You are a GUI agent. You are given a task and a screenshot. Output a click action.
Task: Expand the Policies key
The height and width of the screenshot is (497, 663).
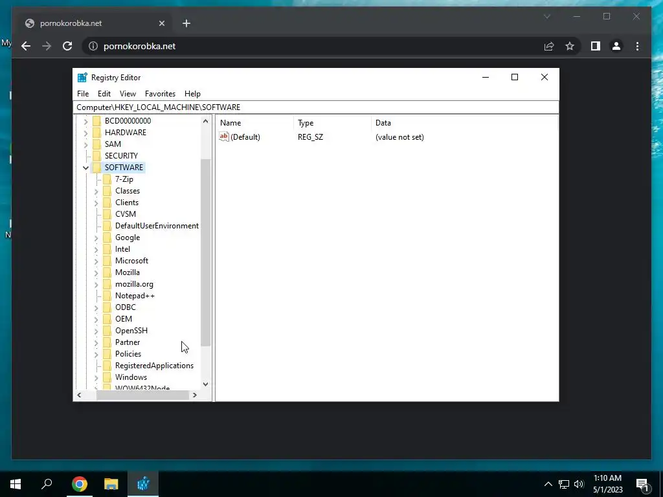pyautogui.click(x=96, y=355)
